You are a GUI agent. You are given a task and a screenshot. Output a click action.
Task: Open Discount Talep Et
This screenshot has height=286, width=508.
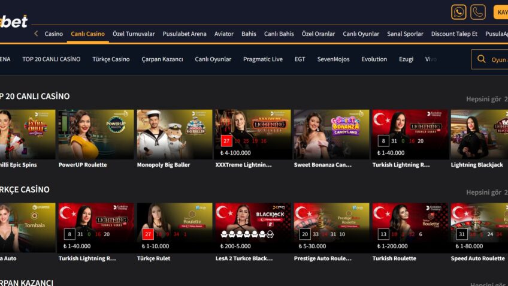(x=454, y=34)
